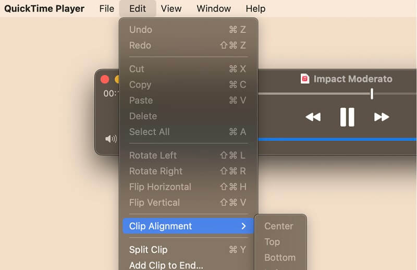Select Bottom in Clip Alignment submenu
417x270 pixels.
point(280,257)
